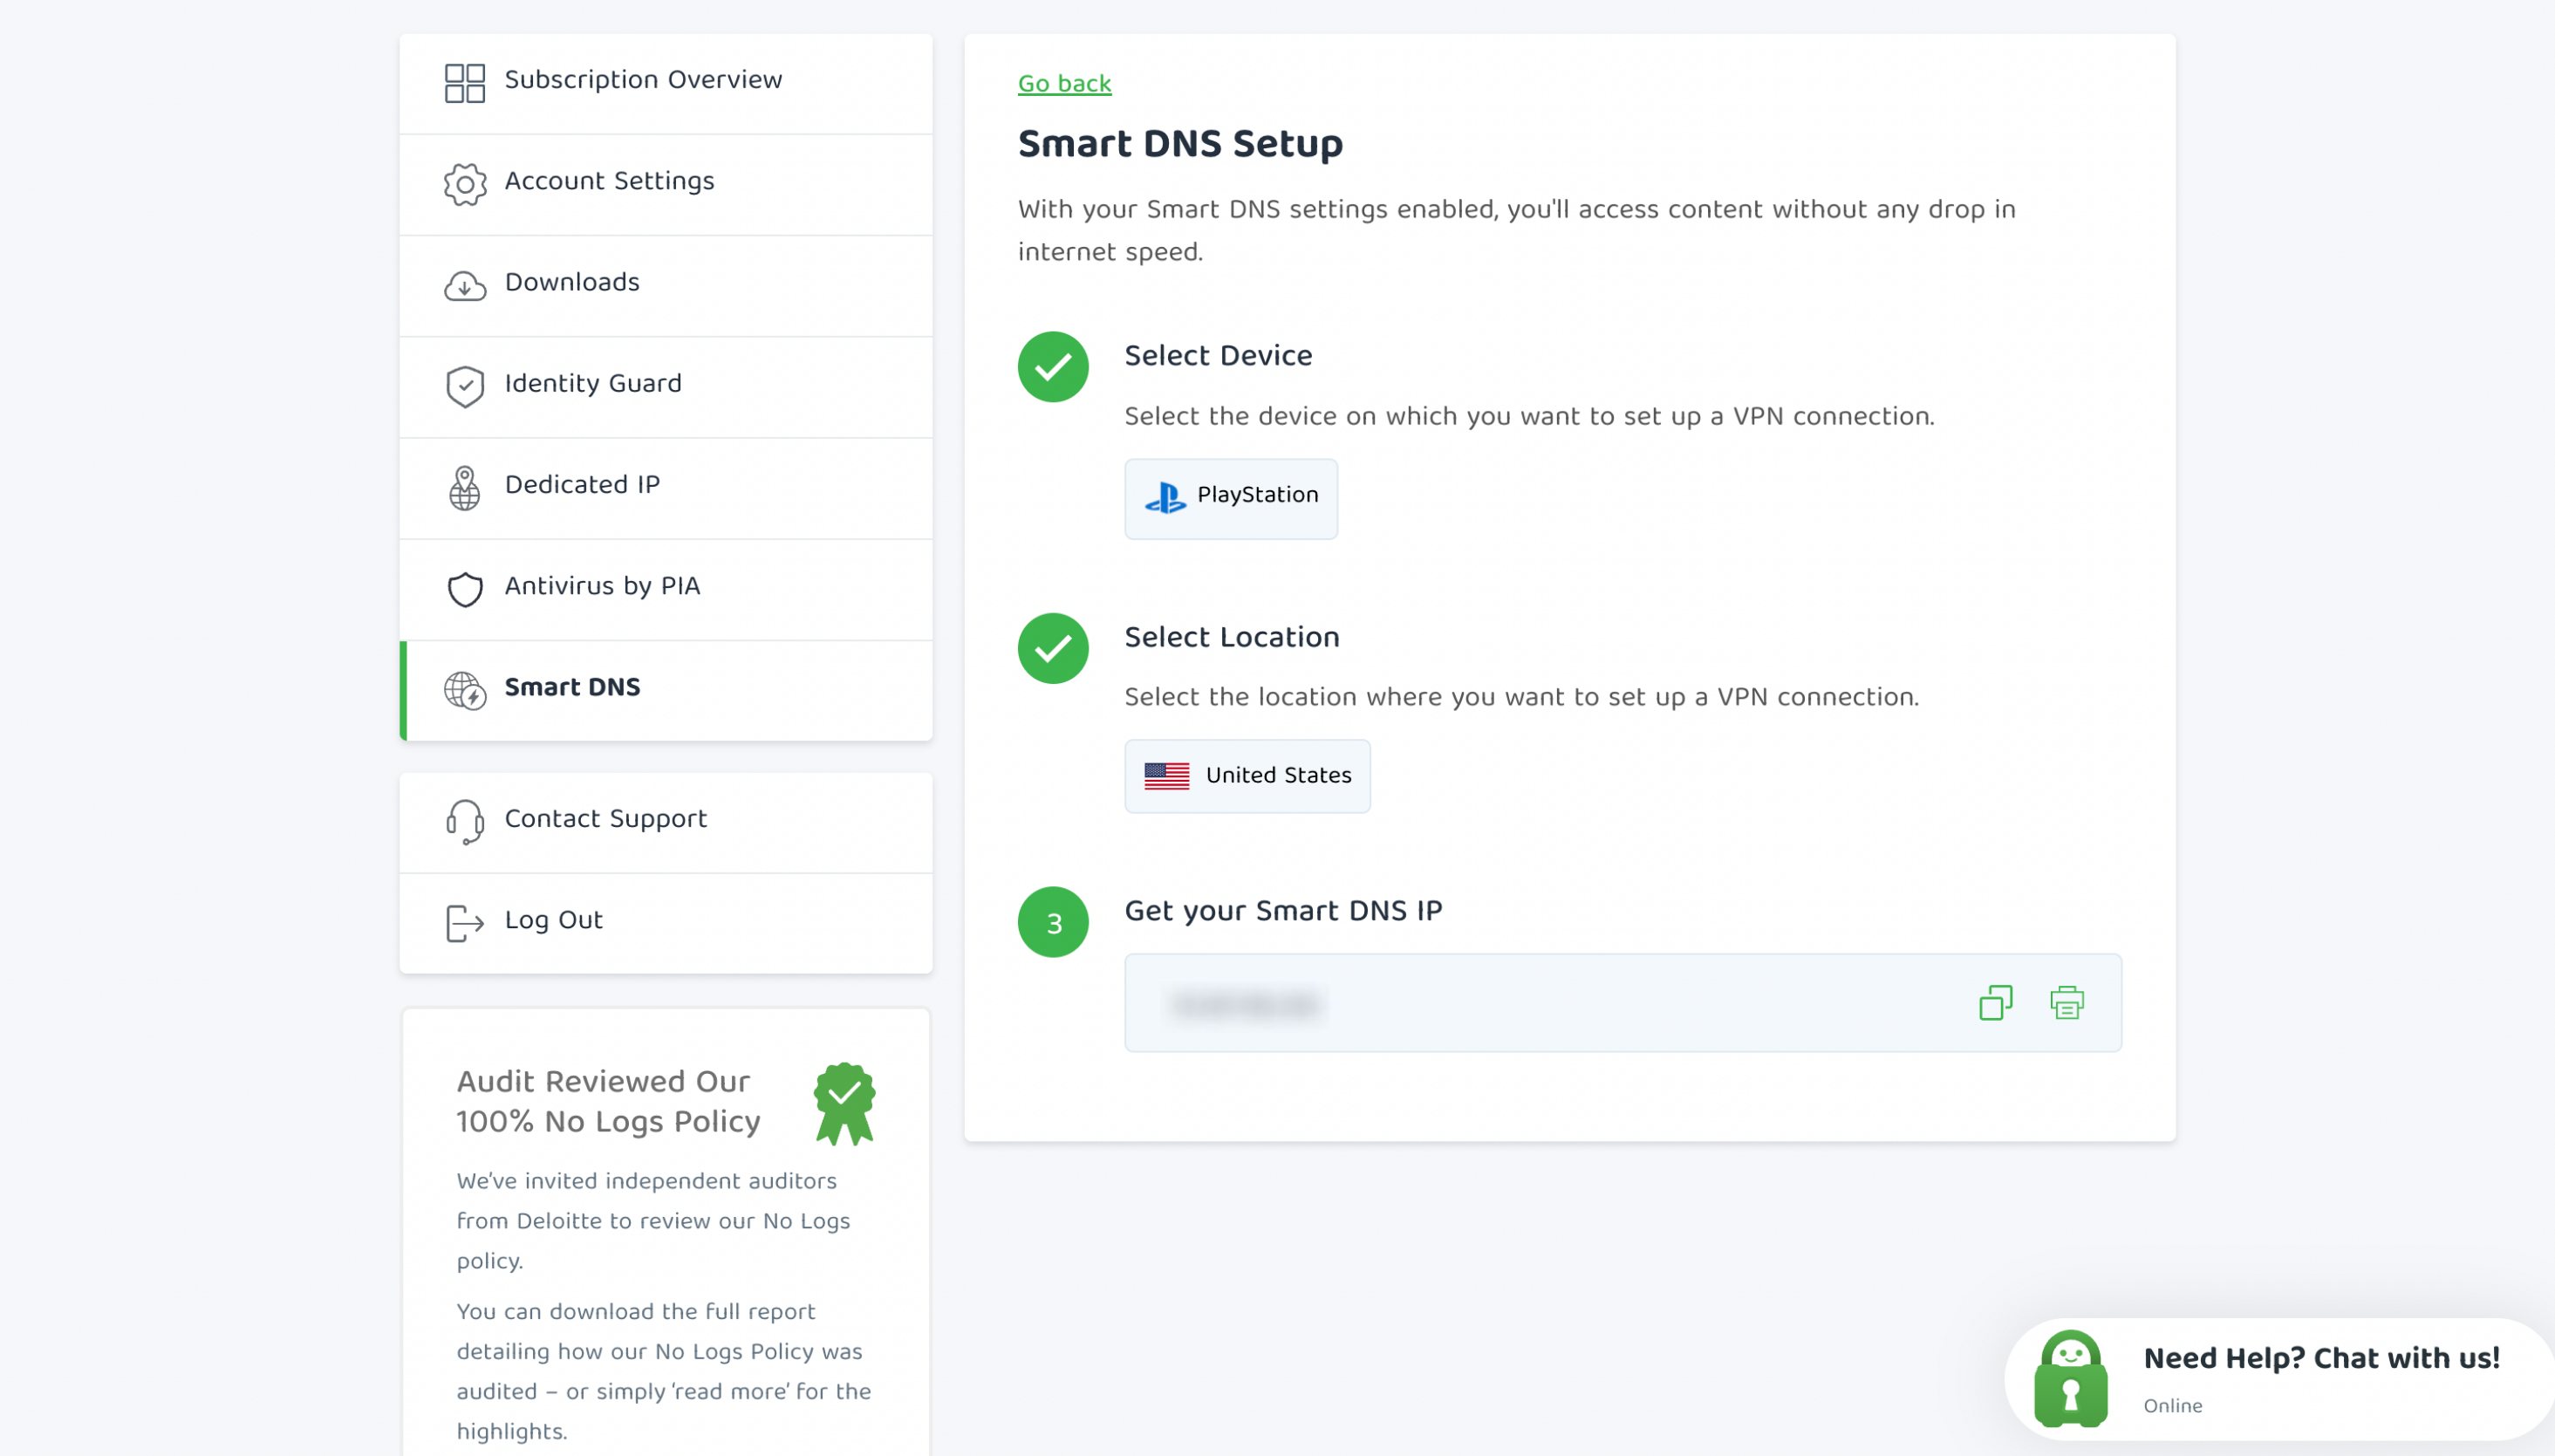Open the Identity Guard page
Viewport: 2555px width, 1456px height.
[x=666, y=387]
